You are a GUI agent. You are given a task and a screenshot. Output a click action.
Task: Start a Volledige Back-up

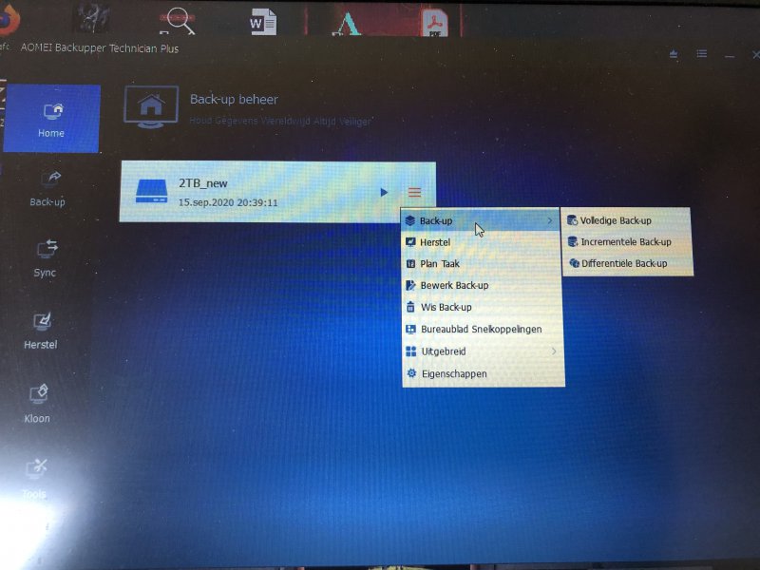tap(626, 220)
